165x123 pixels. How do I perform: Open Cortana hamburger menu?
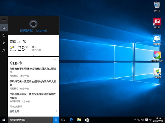pos(4,20)
